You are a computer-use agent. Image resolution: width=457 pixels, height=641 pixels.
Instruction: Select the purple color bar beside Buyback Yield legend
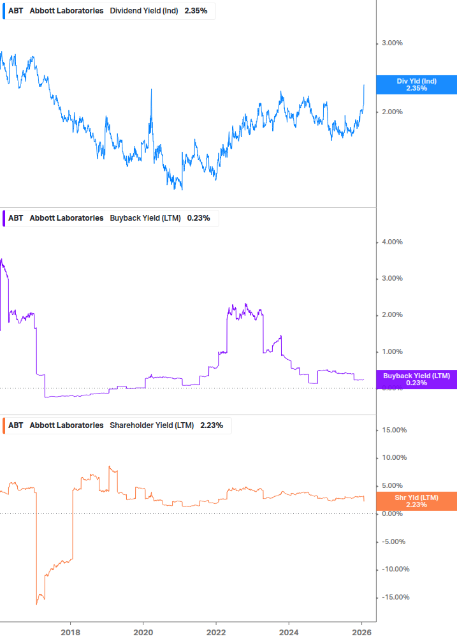[x=4, y=218]
